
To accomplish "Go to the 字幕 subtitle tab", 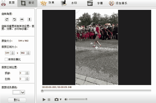I will [x=95, y=3].
